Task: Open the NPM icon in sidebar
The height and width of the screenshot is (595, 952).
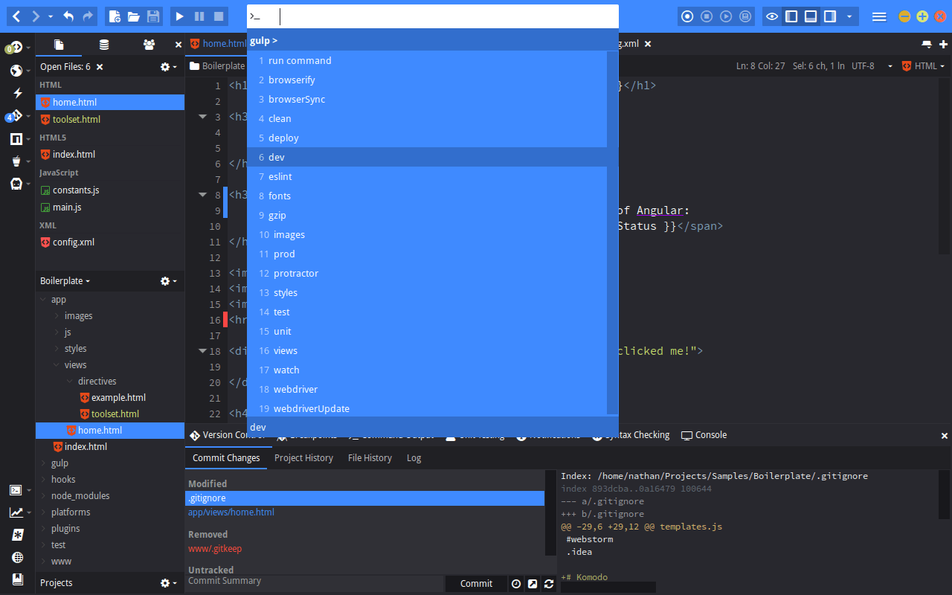Action: (16, 139)
